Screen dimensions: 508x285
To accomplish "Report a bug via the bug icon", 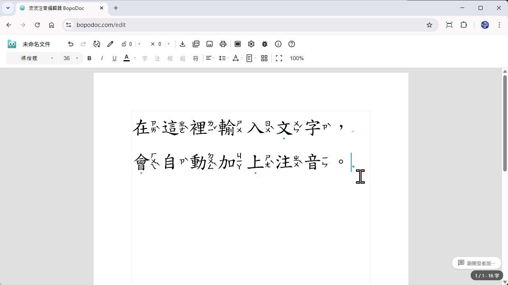I will pos(265,44).
